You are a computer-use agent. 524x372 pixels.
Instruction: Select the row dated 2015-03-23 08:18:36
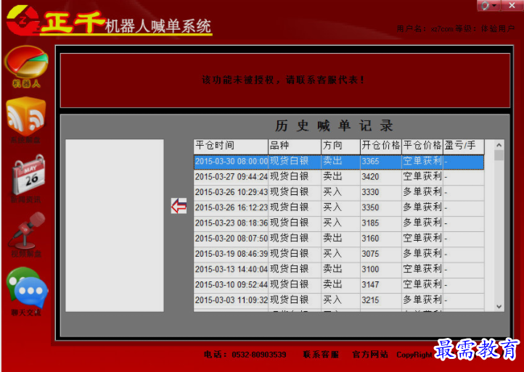339,223
